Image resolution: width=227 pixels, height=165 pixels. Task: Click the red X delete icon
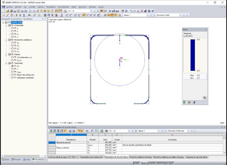point(142,11)
